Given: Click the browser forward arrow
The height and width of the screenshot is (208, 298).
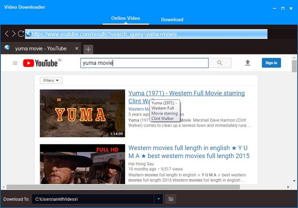Looking at the screenshot, I should 14,34.
